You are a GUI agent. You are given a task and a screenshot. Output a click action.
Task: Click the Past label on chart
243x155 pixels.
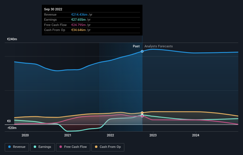click(x=136, y=46)
